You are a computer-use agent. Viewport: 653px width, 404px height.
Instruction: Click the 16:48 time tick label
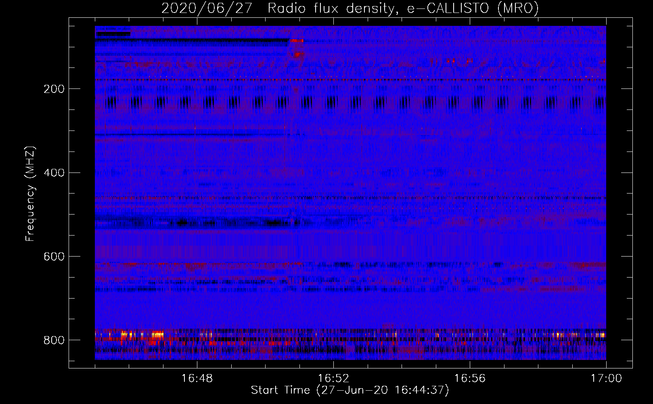[197, 379]
